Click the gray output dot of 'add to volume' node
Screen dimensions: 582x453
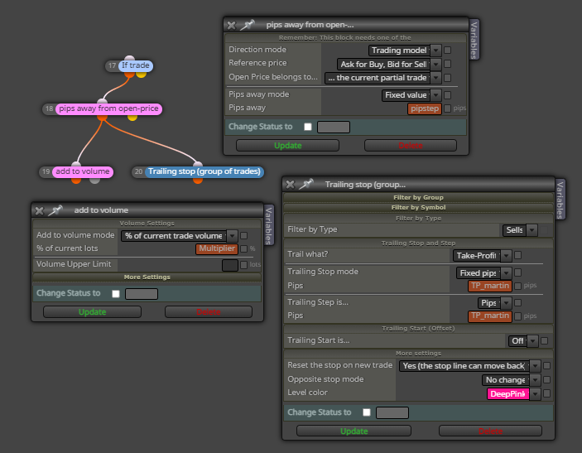95,181
